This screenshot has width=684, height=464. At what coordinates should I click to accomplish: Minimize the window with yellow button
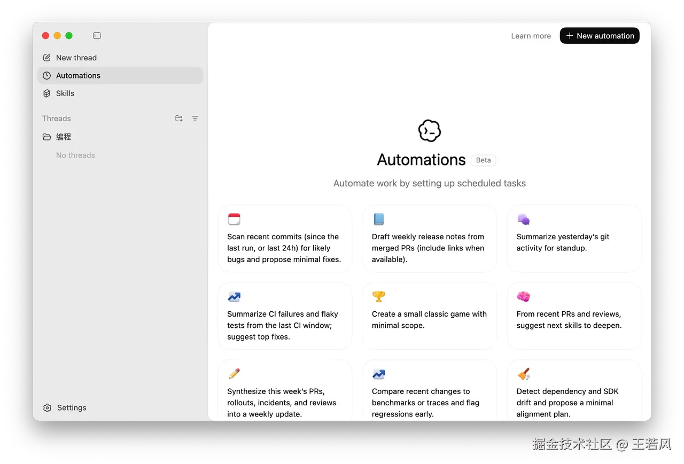[x=57, y=36]
